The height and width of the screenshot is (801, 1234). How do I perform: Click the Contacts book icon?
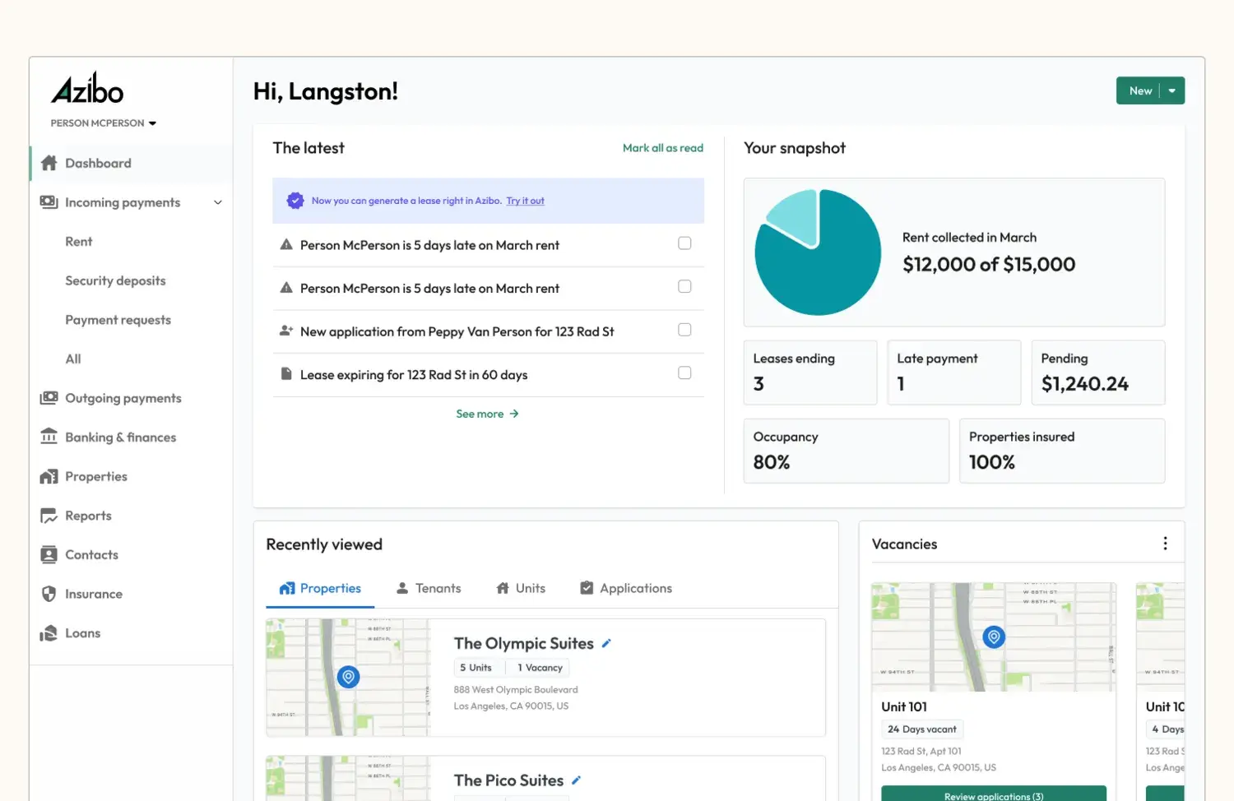coord(49,554)
